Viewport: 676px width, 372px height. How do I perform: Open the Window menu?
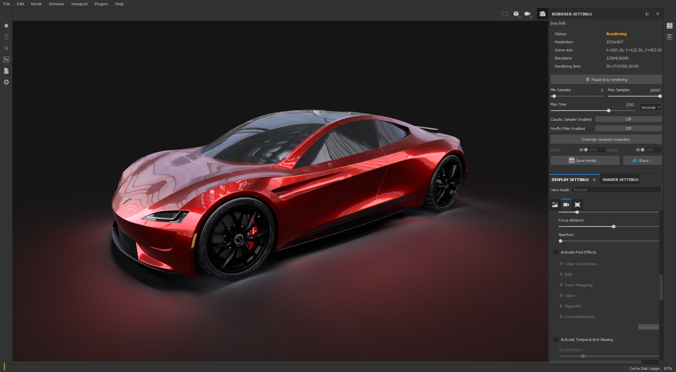tap(56, 4)
